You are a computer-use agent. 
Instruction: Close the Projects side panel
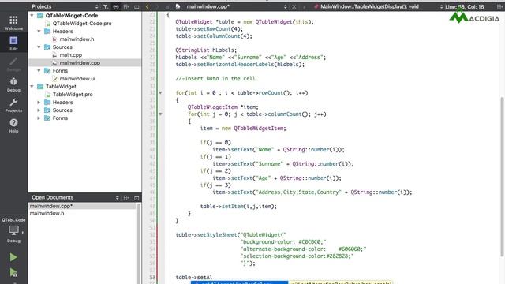[137, 6]
